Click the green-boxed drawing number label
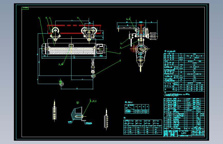Viewport: 223px width, 144px height. point(25,8)
